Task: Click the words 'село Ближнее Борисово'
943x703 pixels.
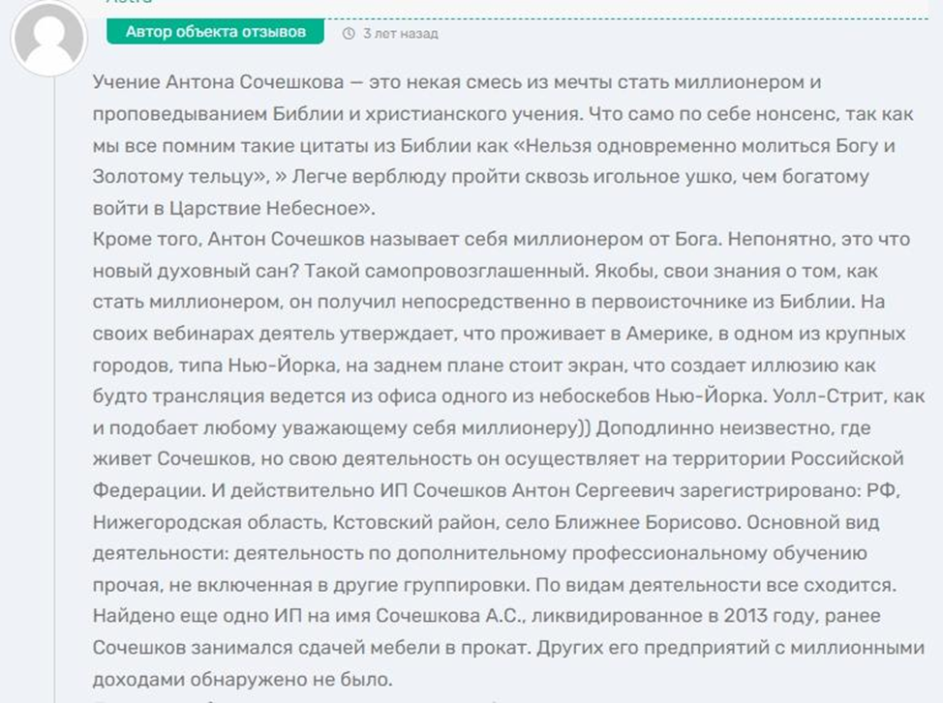Action: [x=622, y=523]
